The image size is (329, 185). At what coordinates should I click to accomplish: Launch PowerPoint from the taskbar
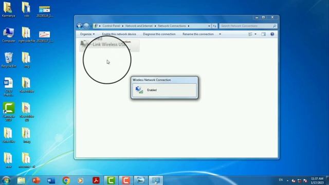pyautogui.click(x=36, y=180)
